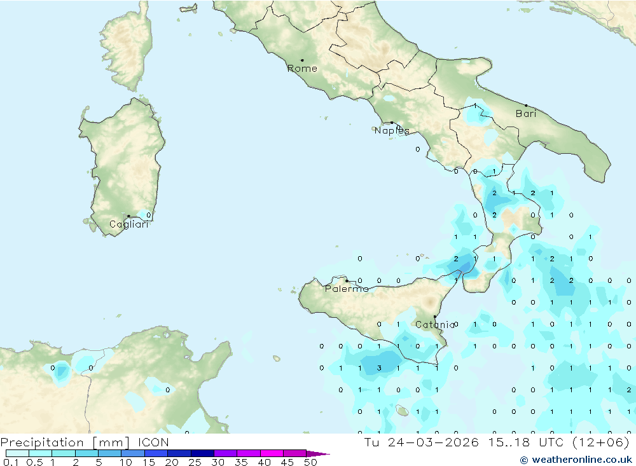The height and width of the screenshot is (466, 636).
Task: Click the purple above-50 legend arrow
Action: pyautogui.click(x=317, y=453)
